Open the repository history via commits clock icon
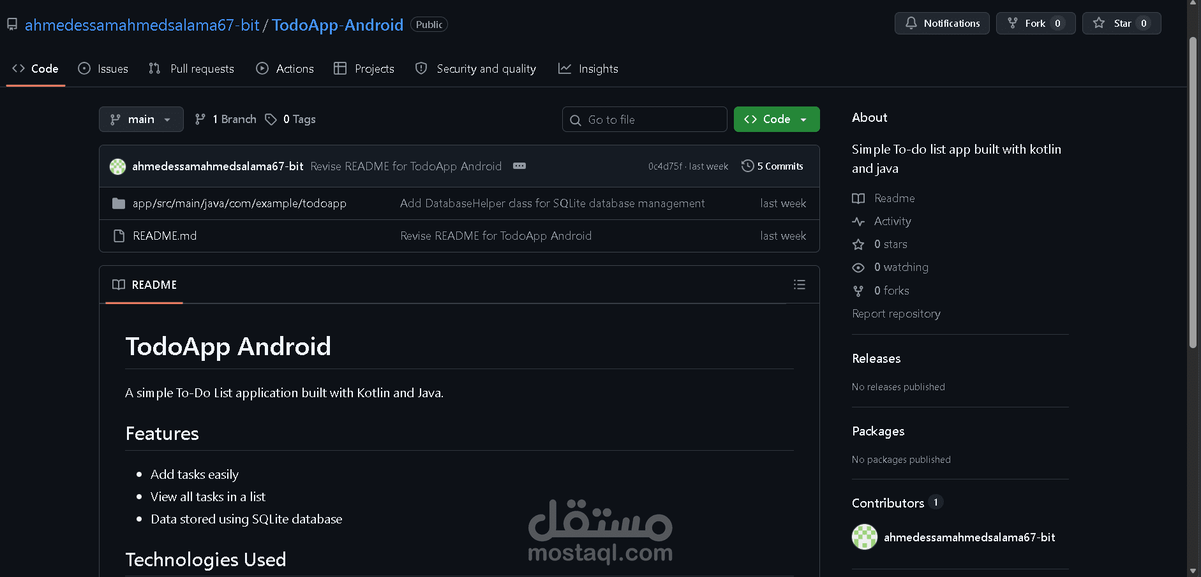This screenshot has width=1201, height=577. point(747,166)
